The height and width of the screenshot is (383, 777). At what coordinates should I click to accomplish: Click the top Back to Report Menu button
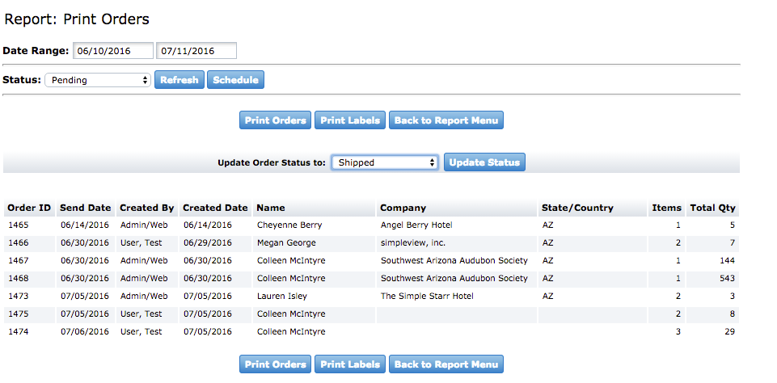[x=446, y=120]
